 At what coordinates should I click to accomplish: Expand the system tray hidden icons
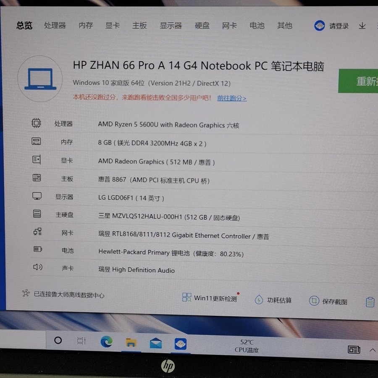372,350
